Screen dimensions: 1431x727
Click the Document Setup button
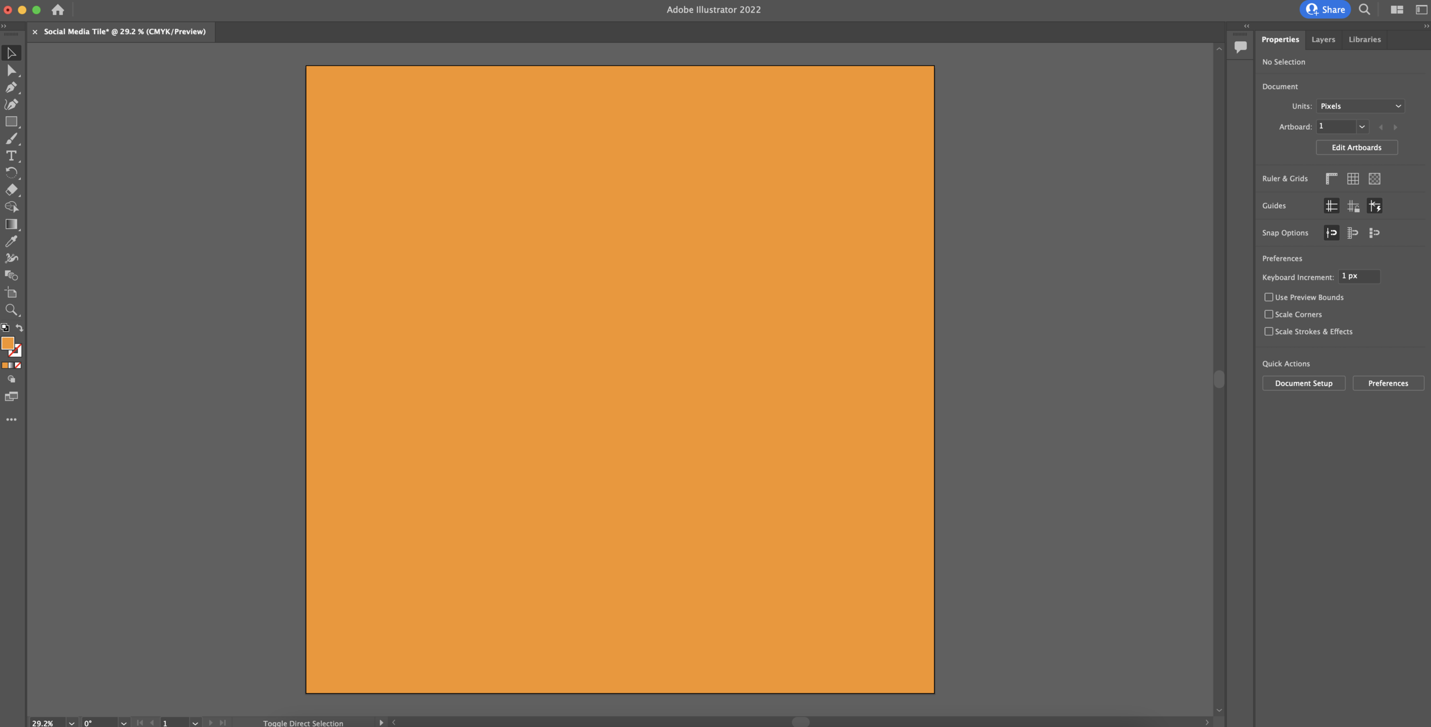(x=1303, y=383)
